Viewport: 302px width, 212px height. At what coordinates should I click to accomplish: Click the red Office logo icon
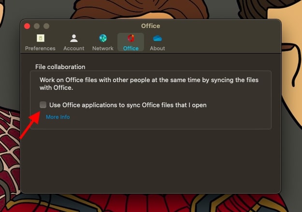pyautogui.click(x=130, y=38)
